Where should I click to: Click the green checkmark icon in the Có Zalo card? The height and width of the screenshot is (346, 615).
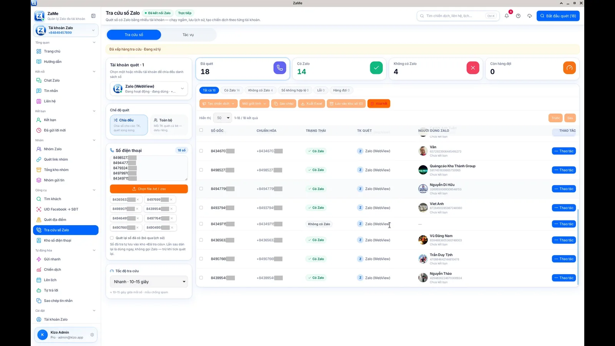[x=376, y=68]
